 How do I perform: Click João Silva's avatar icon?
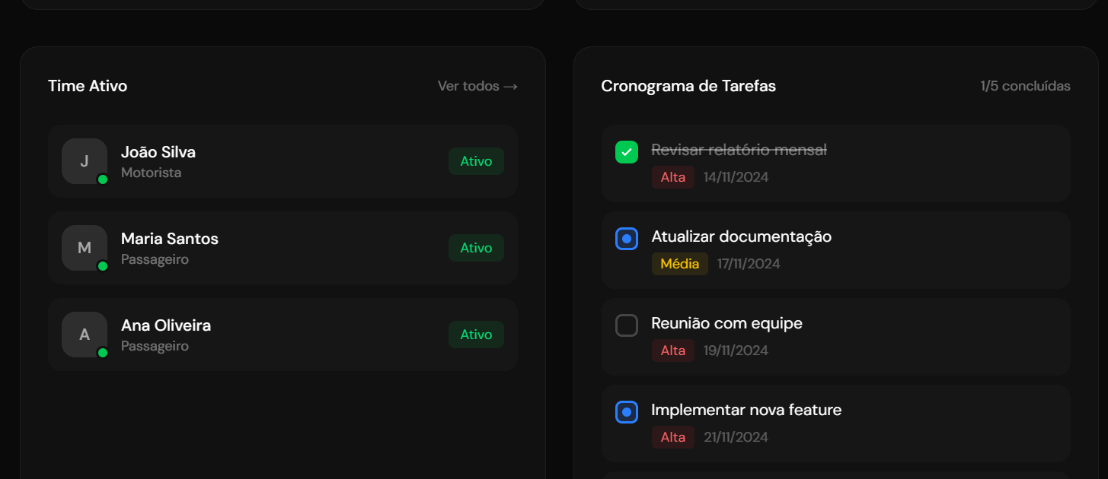pos(85,161)
